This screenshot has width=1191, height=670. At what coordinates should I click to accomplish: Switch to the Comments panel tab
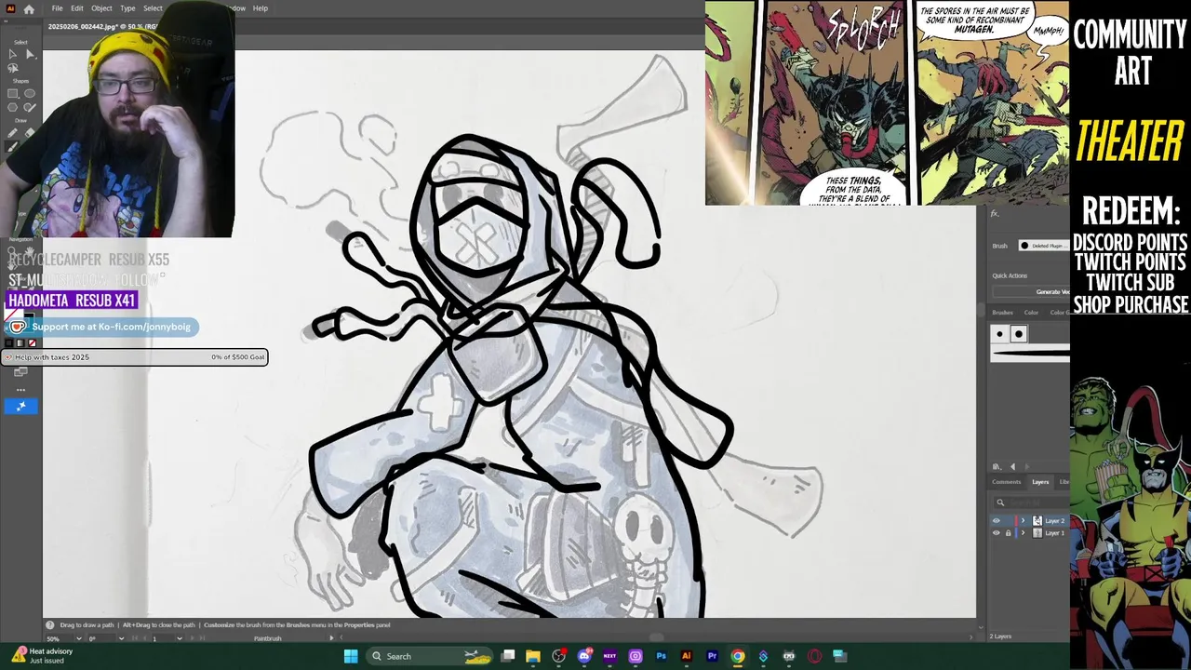[x=1006, y=482]
